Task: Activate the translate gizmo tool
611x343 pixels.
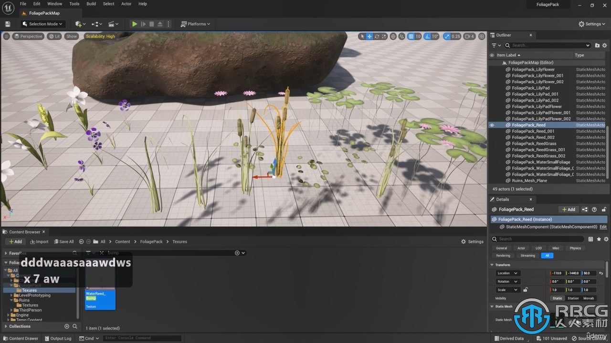Action: tap(369, 36)
